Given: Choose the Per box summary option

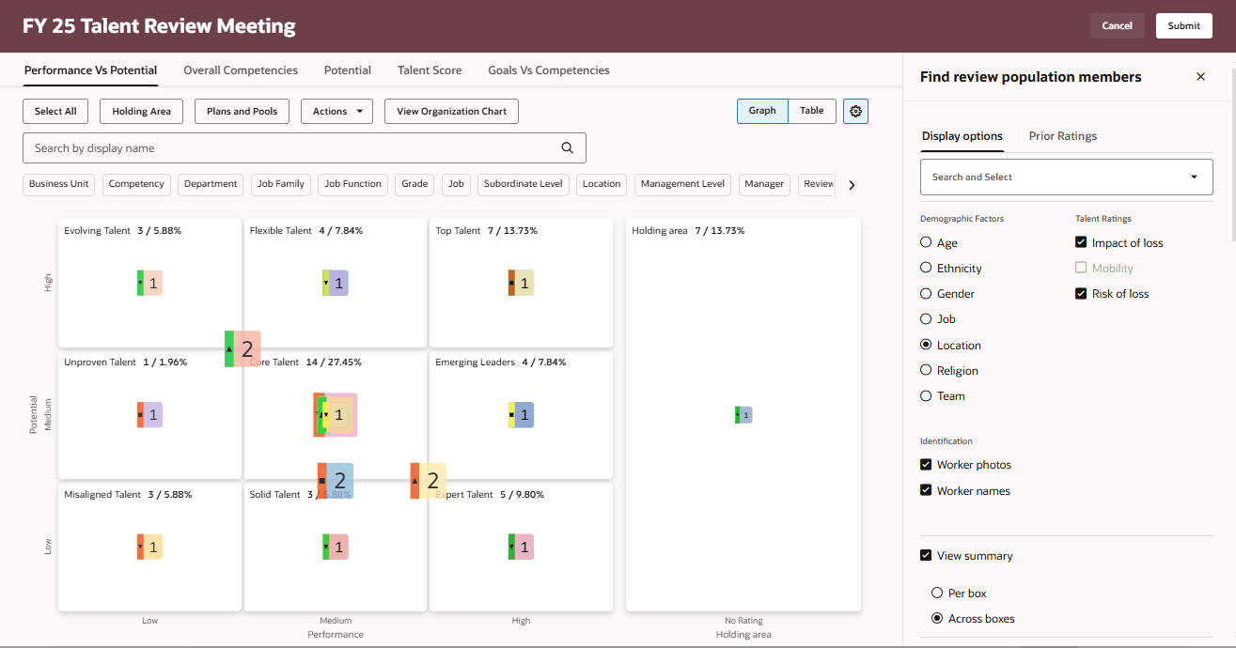Looking at the screenshot, I should click(936, 593).
